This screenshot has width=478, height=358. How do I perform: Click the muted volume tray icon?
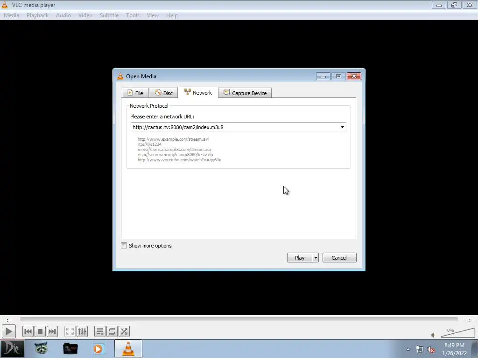(x=431, y=349)
